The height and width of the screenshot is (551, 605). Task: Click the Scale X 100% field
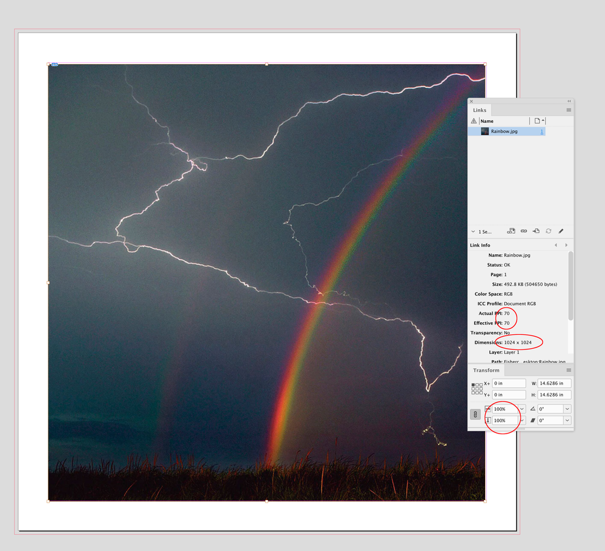tap(505, 409)
